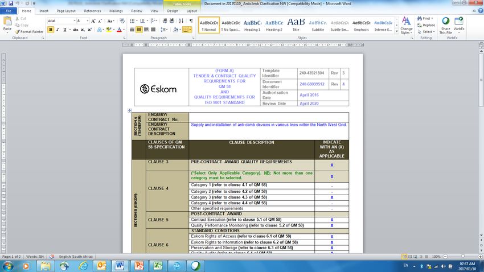Click the Words: 284 status bar button
Image resolution: width=484 pixels, height=272 pixels.
click(35, 257)
